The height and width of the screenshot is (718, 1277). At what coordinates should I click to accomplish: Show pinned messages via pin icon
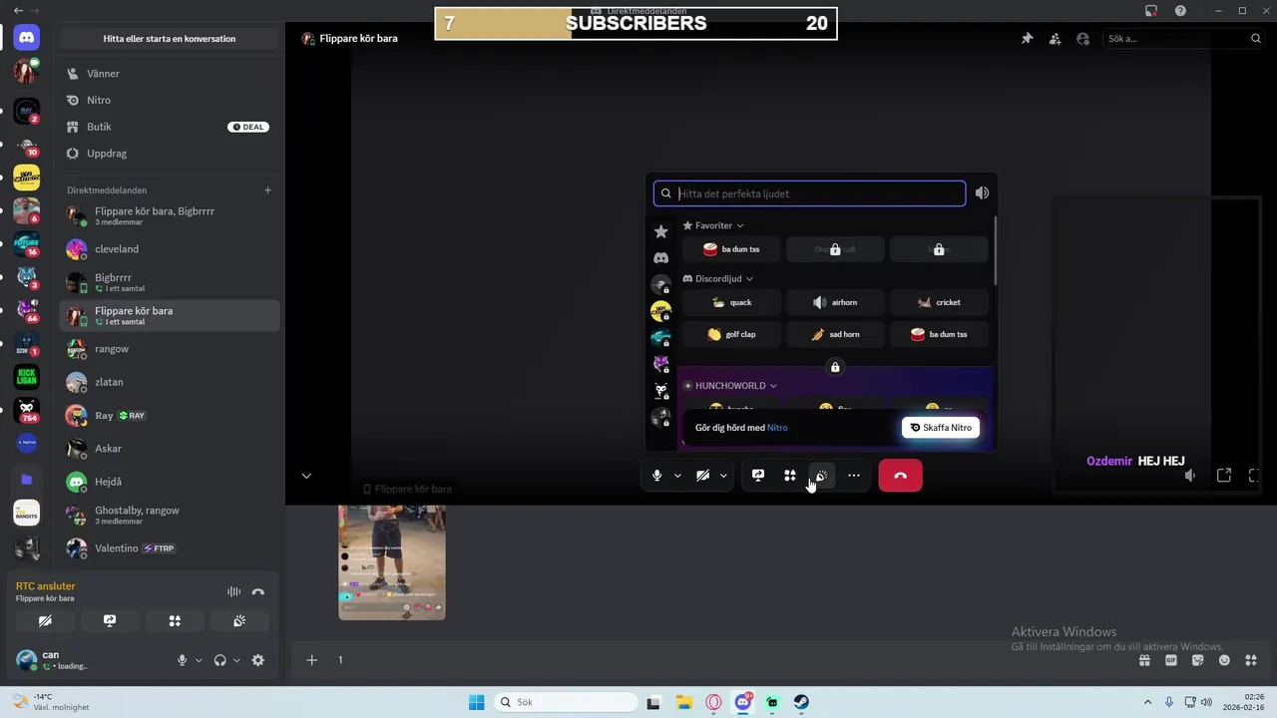[x=1027, y=39]
